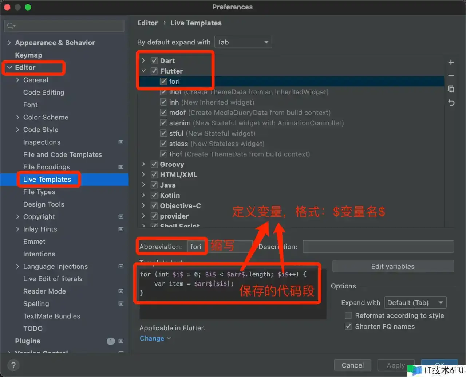Select the provider template group row
Image resolution: width=466 pixels, height=377 pixels.
[174, 216]
